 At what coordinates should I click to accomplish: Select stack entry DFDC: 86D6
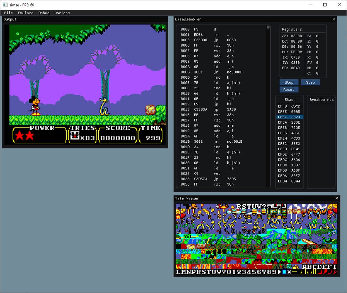(289, 160)
